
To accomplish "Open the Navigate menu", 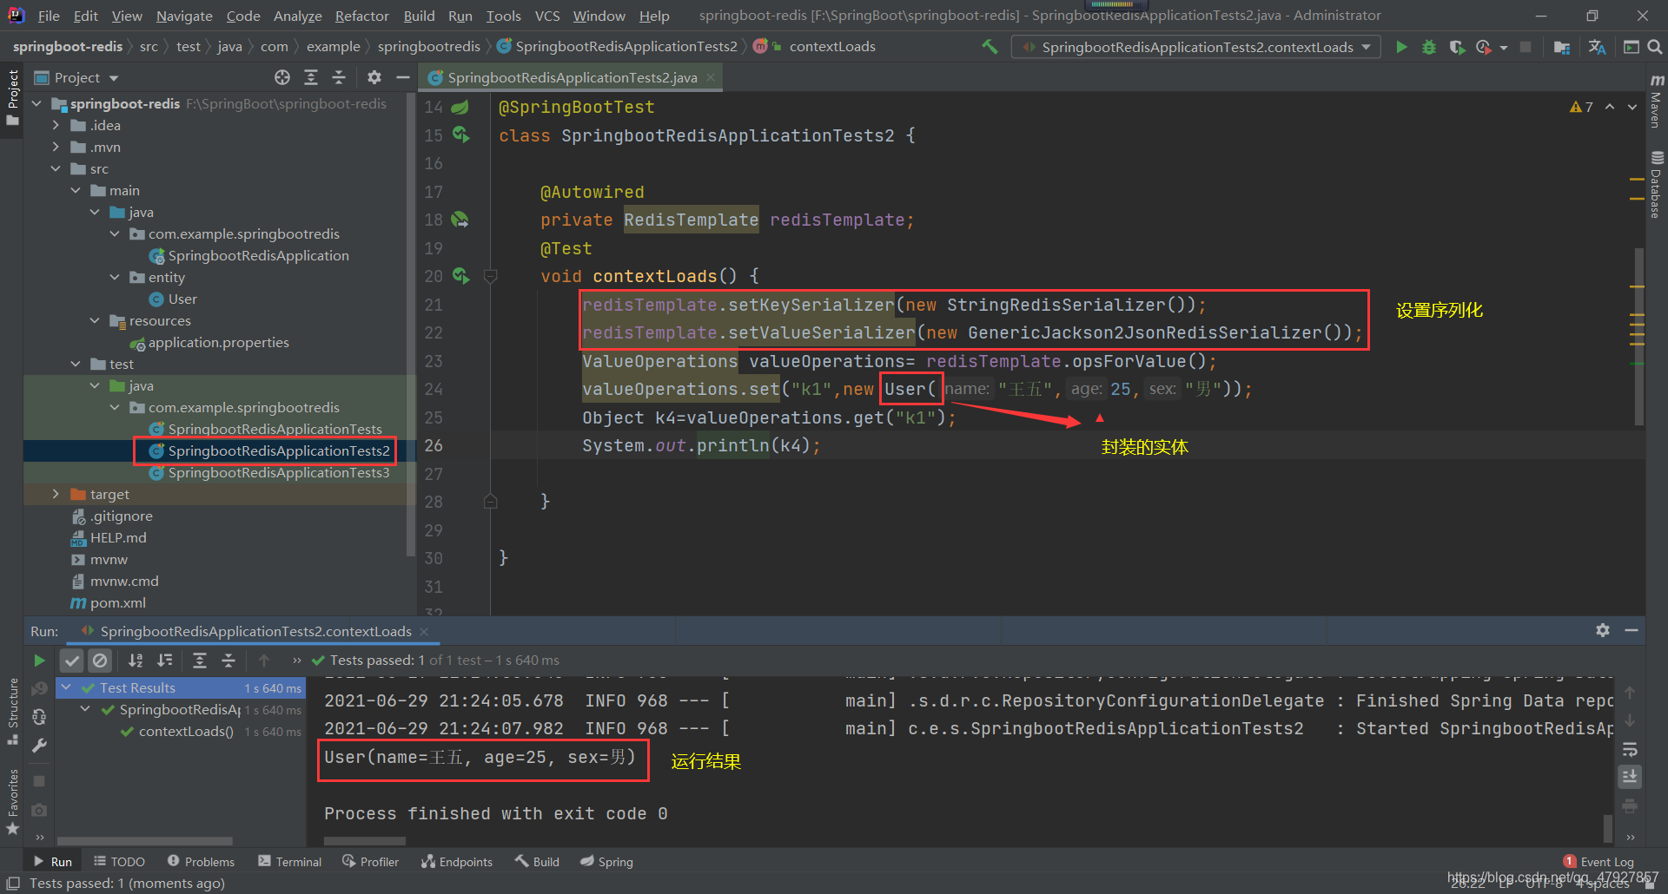I will (184, 16).
